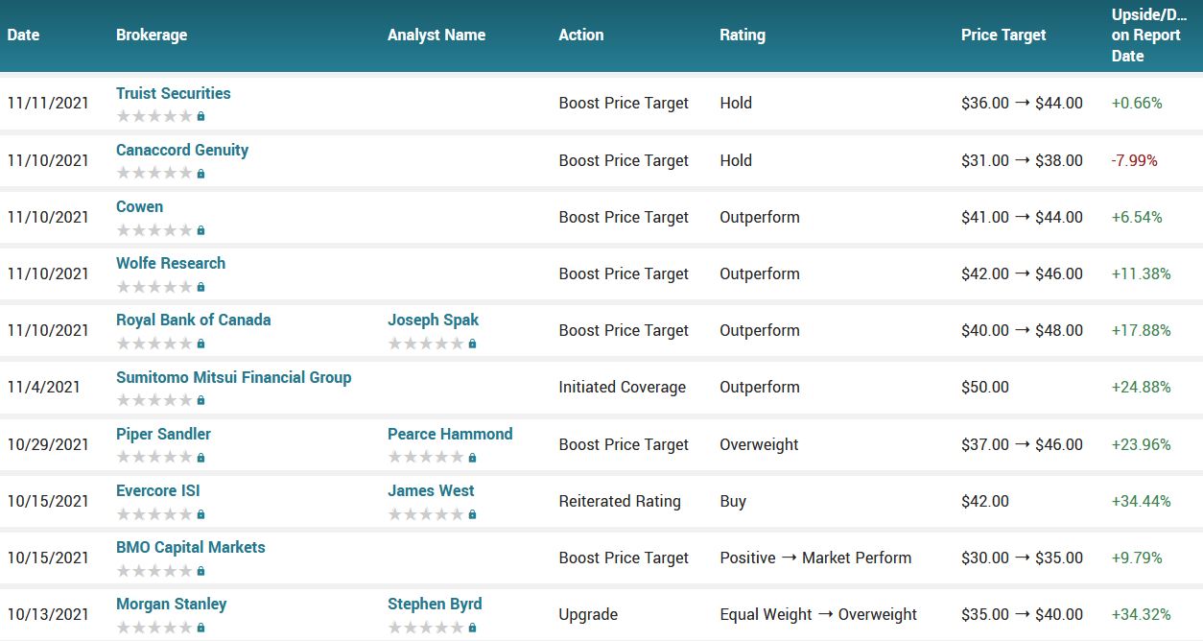Sort table by the Rating column header
This screenshot has height=641, width=1203.
tap(743, 35)
